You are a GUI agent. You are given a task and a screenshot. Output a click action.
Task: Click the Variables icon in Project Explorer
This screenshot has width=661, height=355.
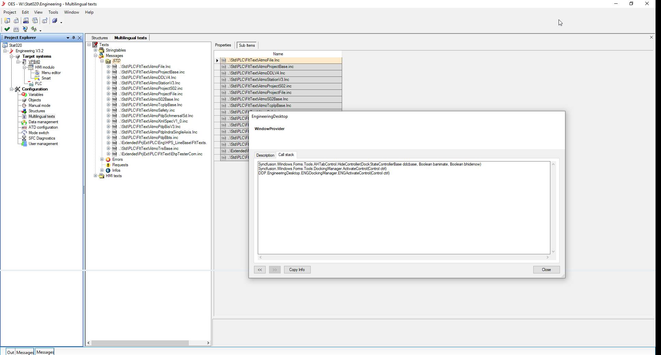pos(24,95)
